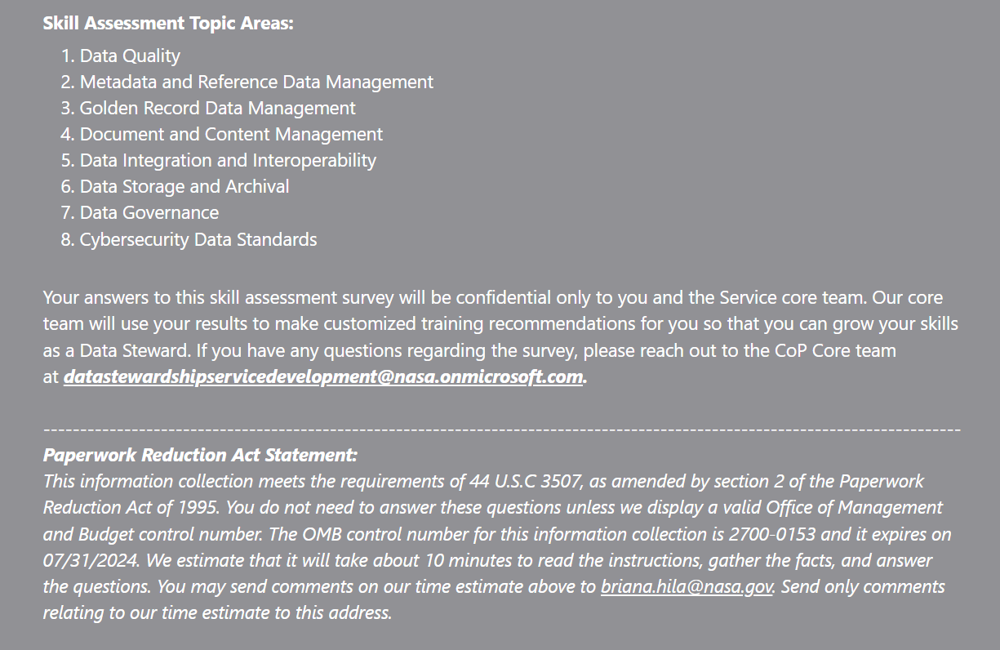
Task: Click the dashed separator line
Action: tap(502, 429)
